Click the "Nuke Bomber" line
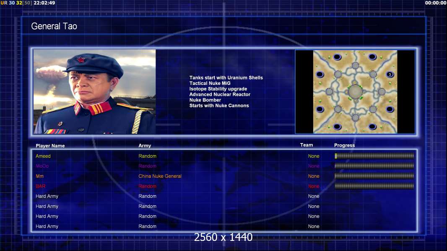Image resolution: width=447 pixels, height=251 pixels. 205,100
